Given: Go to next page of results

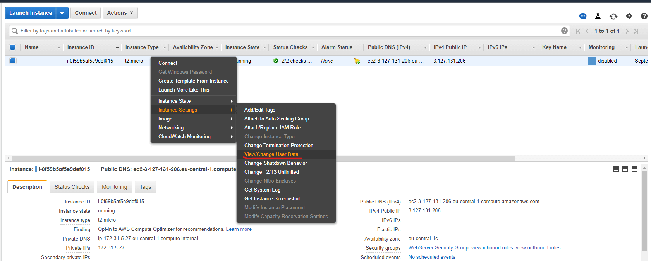Looking at the screenshot, I should tap(627, 31).
